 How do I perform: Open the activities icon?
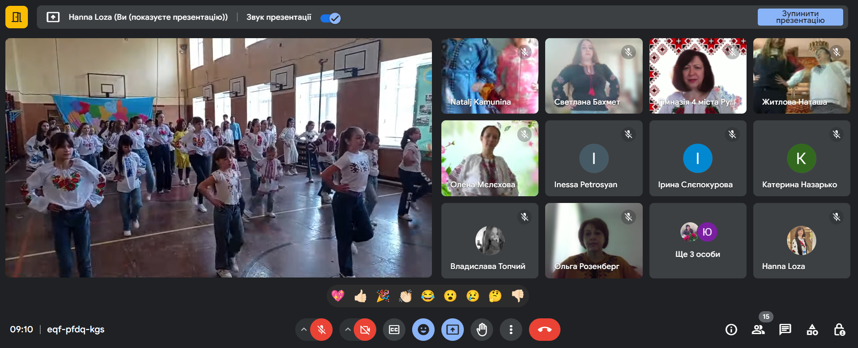click(812, 330)
